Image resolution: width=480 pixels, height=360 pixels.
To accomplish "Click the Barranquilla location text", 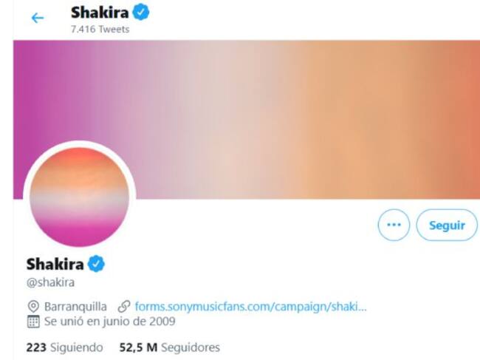I will click(x=75, y=306).
